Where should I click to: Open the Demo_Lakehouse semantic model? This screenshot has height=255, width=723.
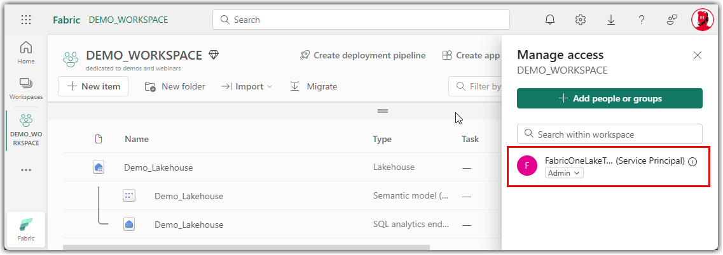pyautogui.click(x=189, y=196)
